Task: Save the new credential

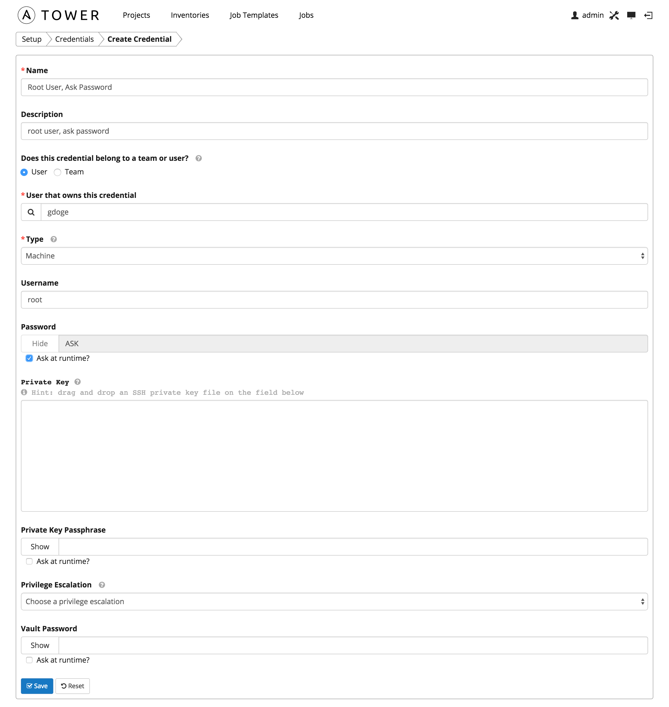Action: (37, 686)
